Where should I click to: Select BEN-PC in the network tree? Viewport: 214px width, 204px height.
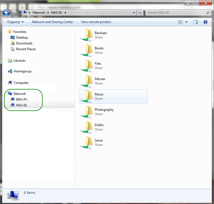click(x=22, y=100)
